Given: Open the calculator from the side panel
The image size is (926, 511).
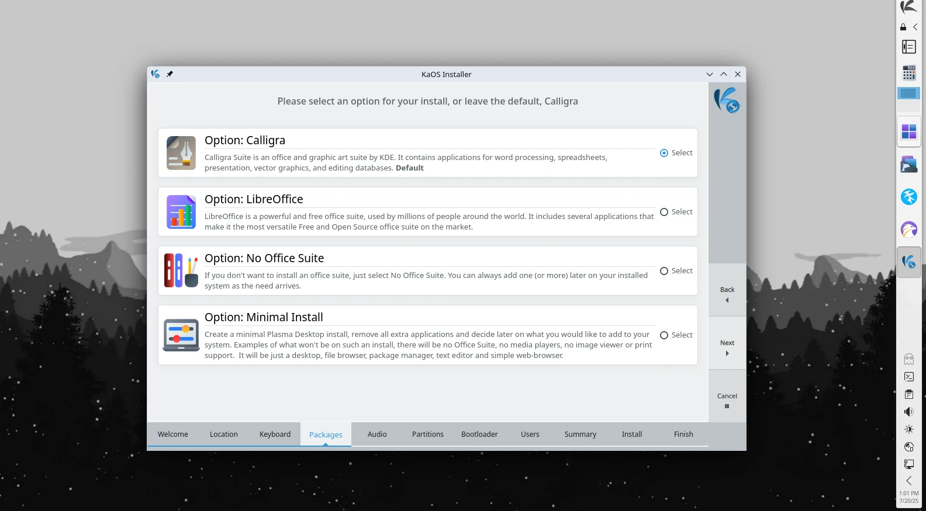Looking at the screenshot, I should [908, 72].
